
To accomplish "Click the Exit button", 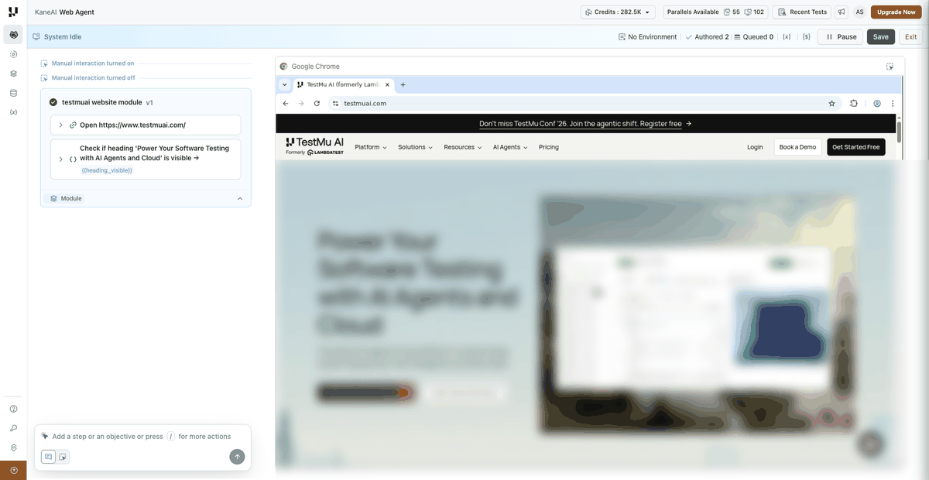I will click(x=911, y=37).
